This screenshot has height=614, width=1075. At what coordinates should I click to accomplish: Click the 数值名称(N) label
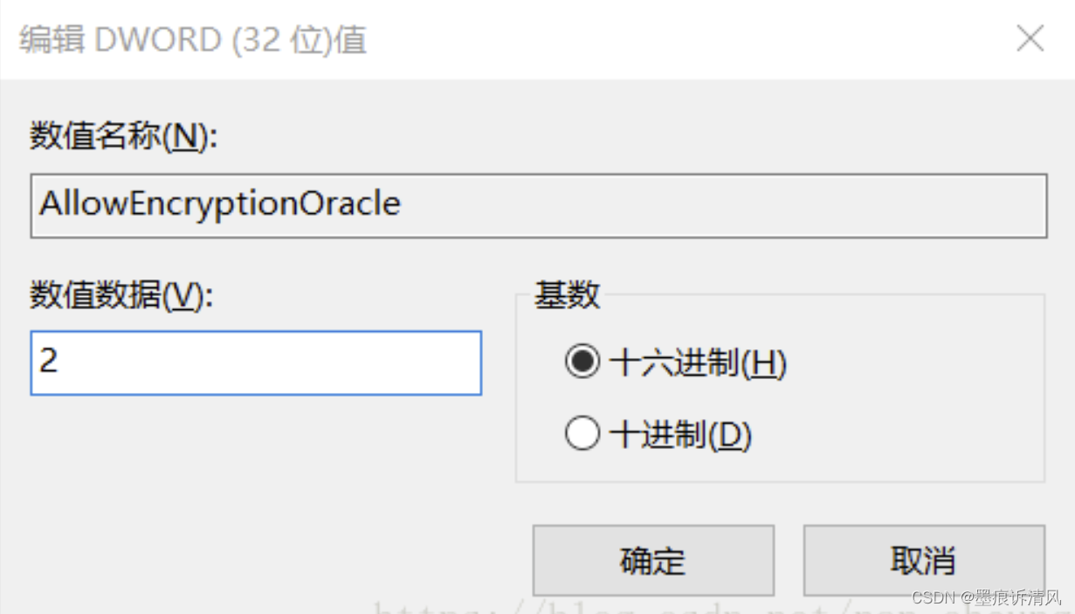tap(123, 137)
